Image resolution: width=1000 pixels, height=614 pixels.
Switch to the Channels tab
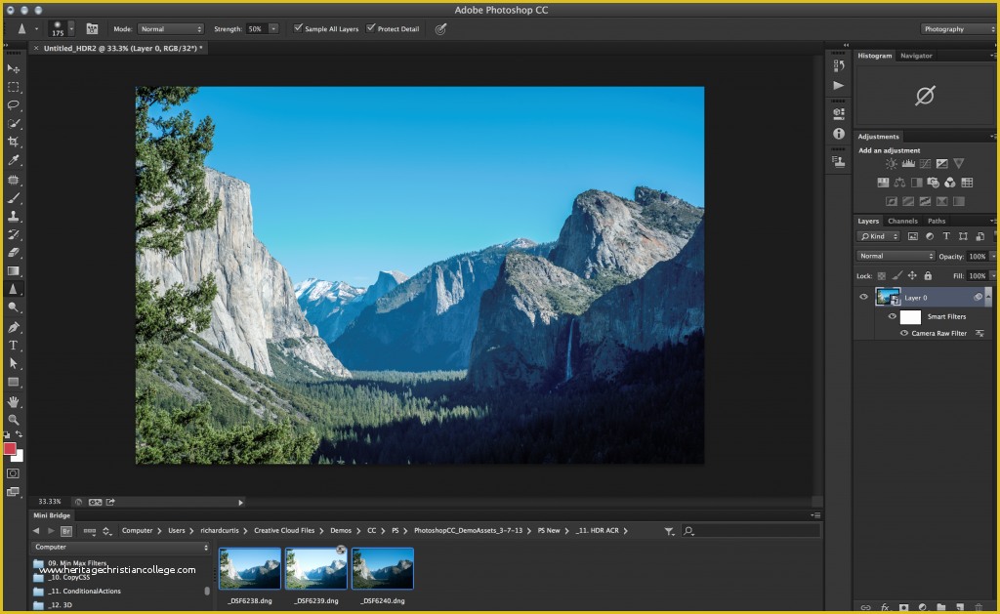coord(902,222)
